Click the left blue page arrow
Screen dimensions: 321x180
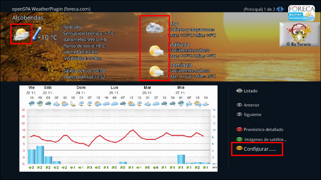[278, 9]
